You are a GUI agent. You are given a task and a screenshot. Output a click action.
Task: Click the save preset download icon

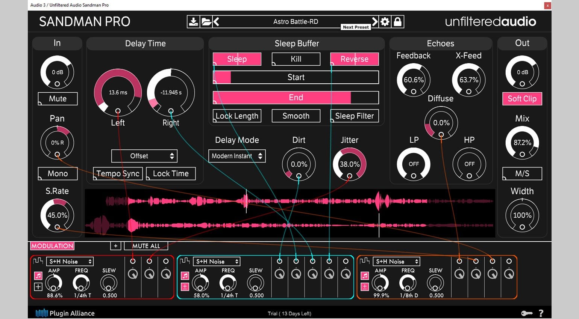(193, 22)
